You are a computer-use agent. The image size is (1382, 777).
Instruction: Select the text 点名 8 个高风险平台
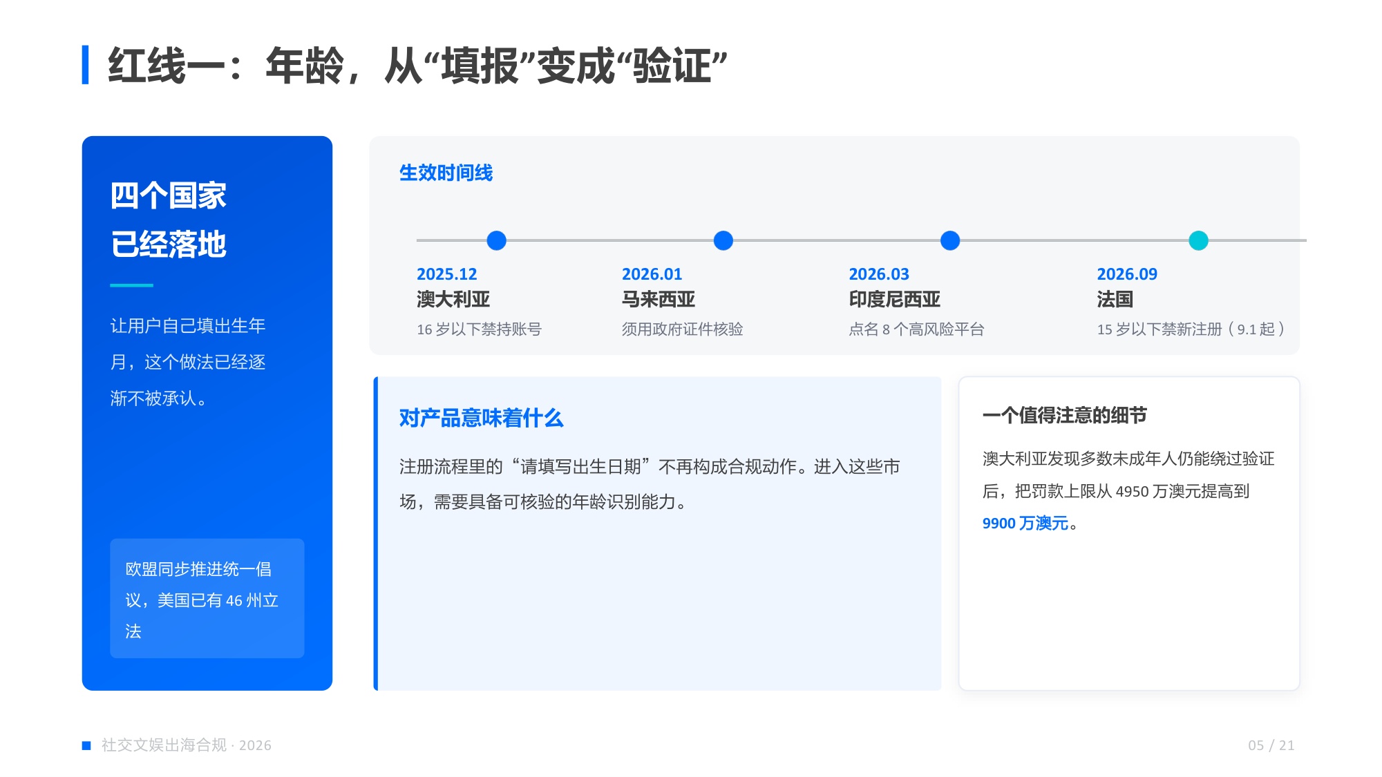[x=916, y=329]
